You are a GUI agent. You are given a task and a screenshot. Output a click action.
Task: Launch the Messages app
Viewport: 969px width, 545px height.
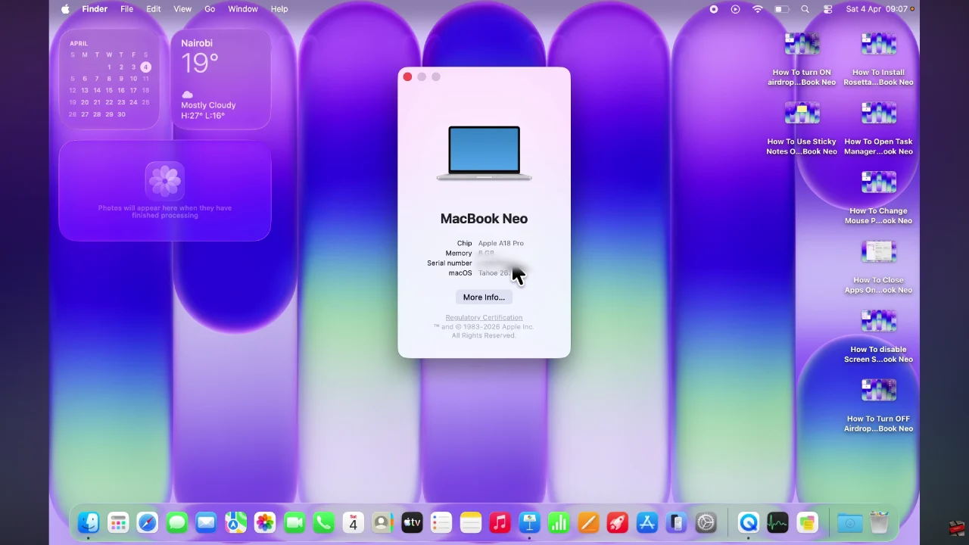(176, 522)
